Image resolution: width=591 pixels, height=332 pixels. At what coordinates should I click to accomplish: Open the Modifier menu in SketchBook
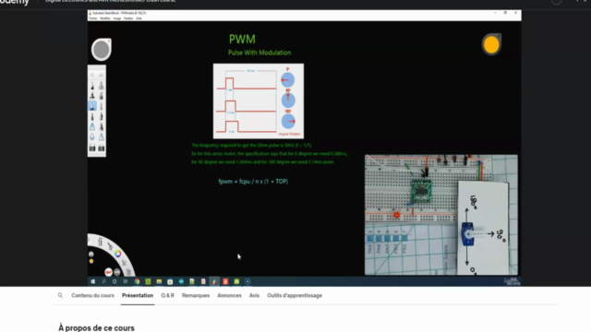coord(105,18)
